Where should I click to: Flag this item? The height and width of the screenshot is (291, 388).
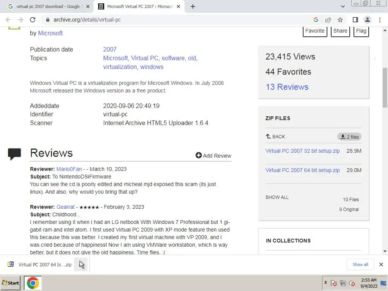(361, 31)
